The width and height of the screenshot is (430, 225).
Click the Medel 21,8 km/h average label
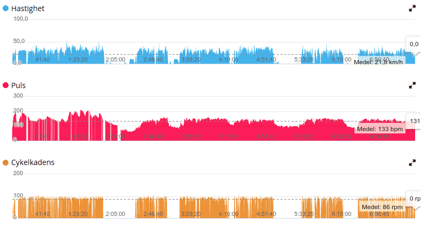tap(378, 62)
